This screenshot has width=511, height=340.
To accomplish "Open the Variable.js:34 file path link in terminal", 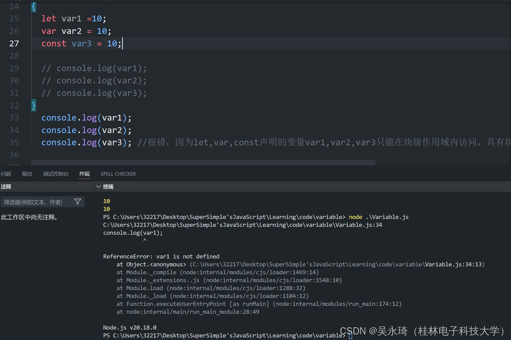I will pos(359,225).
